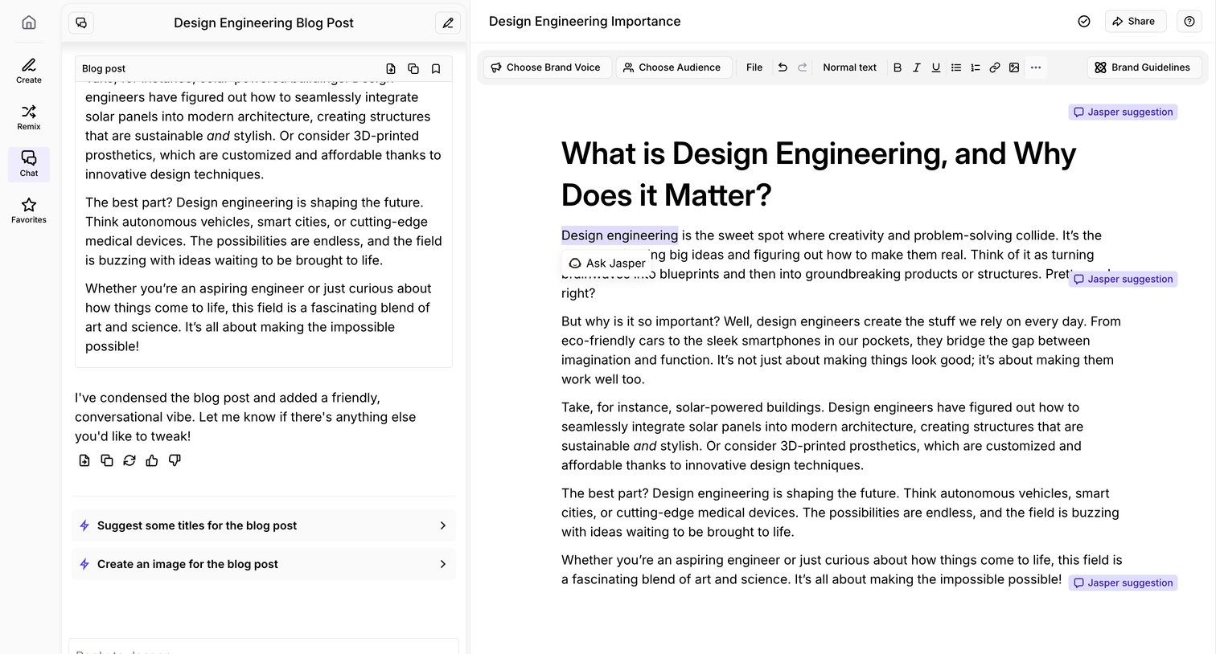Select Create an image for the blog post
This screenshot has height=654, width=1216.
point(264,564)
